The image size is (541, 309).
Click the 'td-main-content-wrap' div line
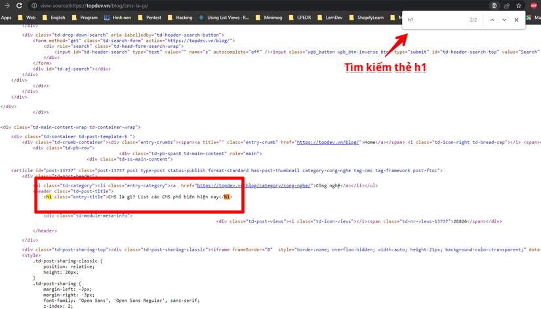pos(70,127)
